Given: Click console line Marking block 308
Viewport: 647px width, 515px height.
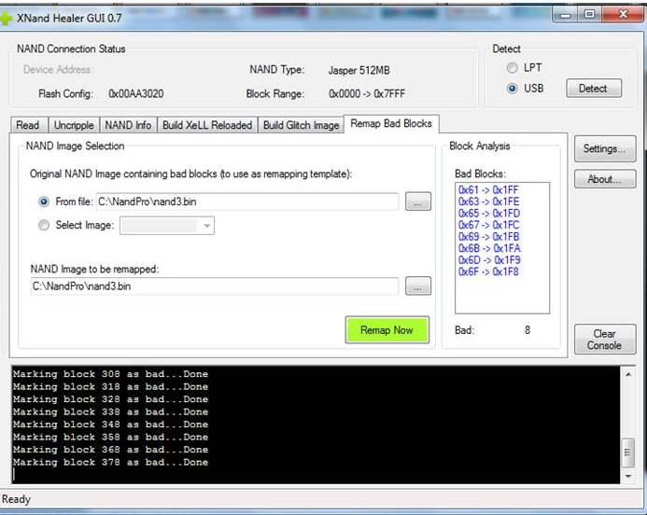Looking at the screenshot, I should pos(110,374).
